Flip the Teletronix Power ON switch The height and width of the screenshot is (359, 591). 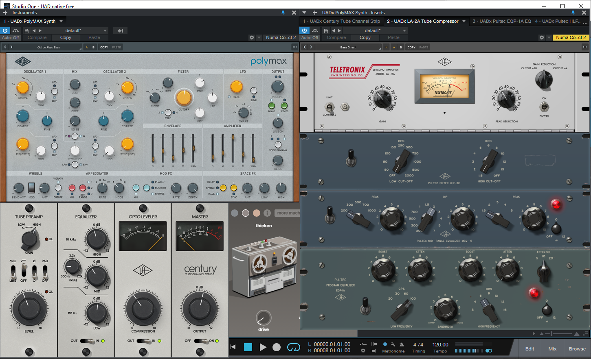coord(544,107)
